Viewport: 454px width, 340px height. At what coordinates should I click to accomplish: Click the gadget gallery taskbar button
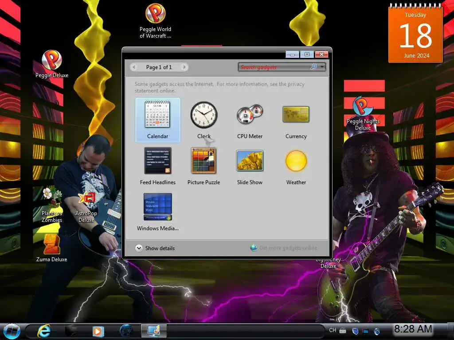tap(154, 331)
